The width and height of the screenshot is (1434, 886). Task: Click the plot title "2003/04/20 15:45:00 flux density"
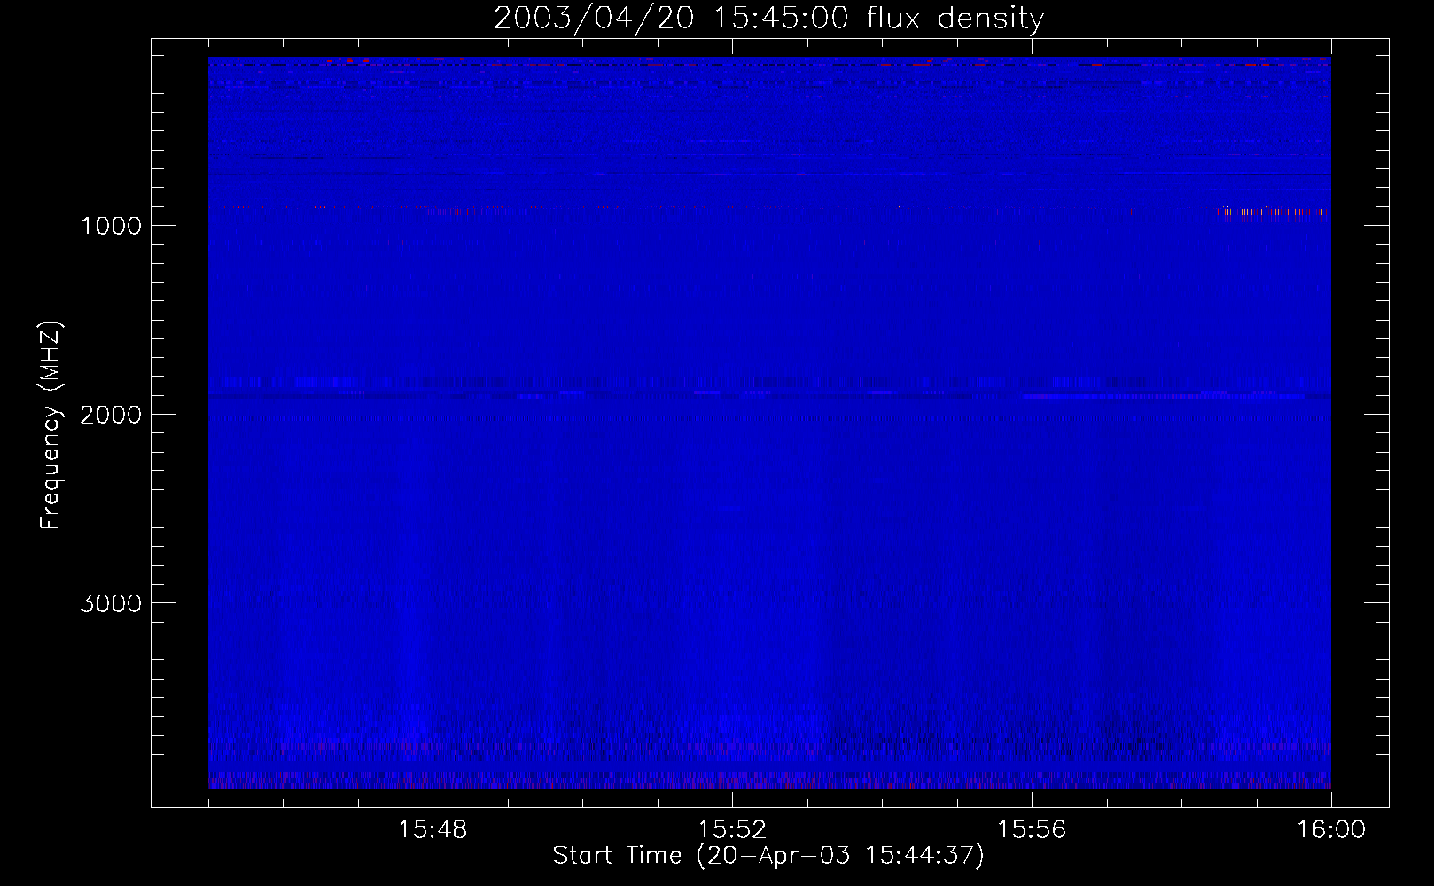768,19
